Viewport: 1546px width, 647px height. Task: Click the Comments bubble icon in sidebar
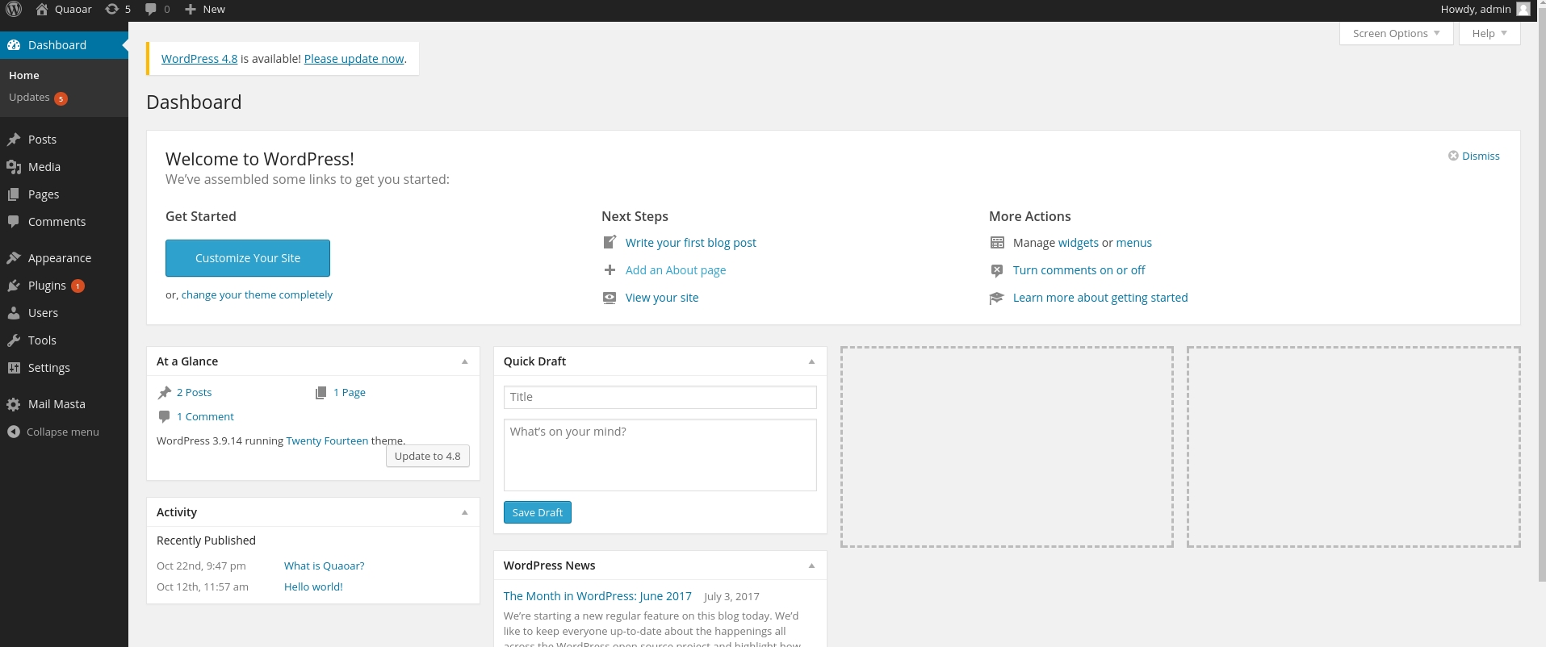(14, 222)
